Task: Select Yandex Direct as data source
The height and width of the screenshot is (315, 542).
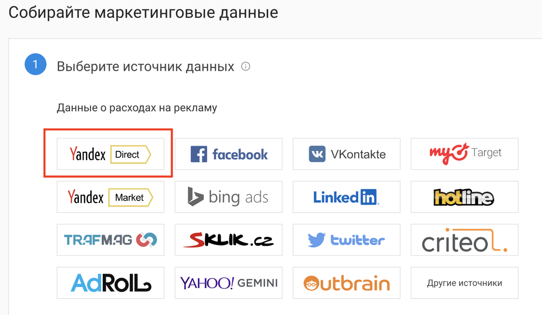Action: [x=110, y=154]
